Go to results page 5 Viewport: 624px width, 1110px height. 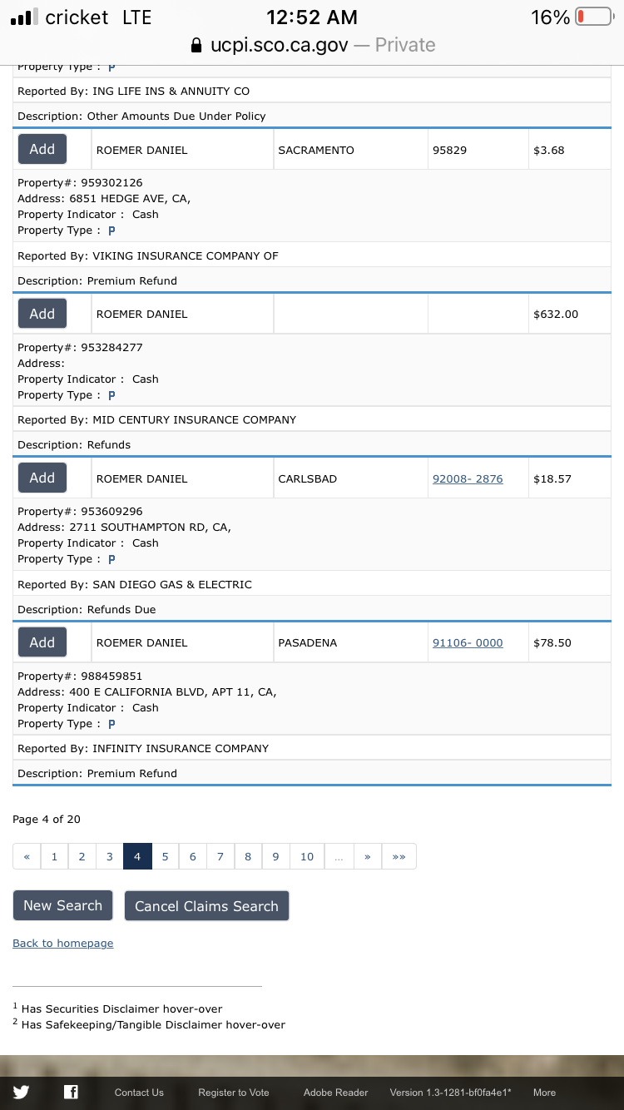165,856
